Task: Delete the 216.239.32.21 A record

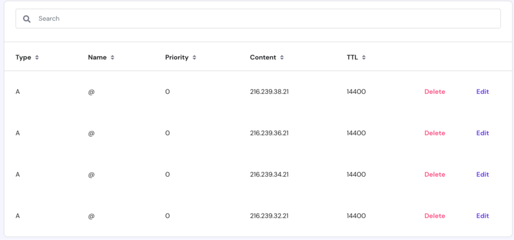Action: click(435, 216)
